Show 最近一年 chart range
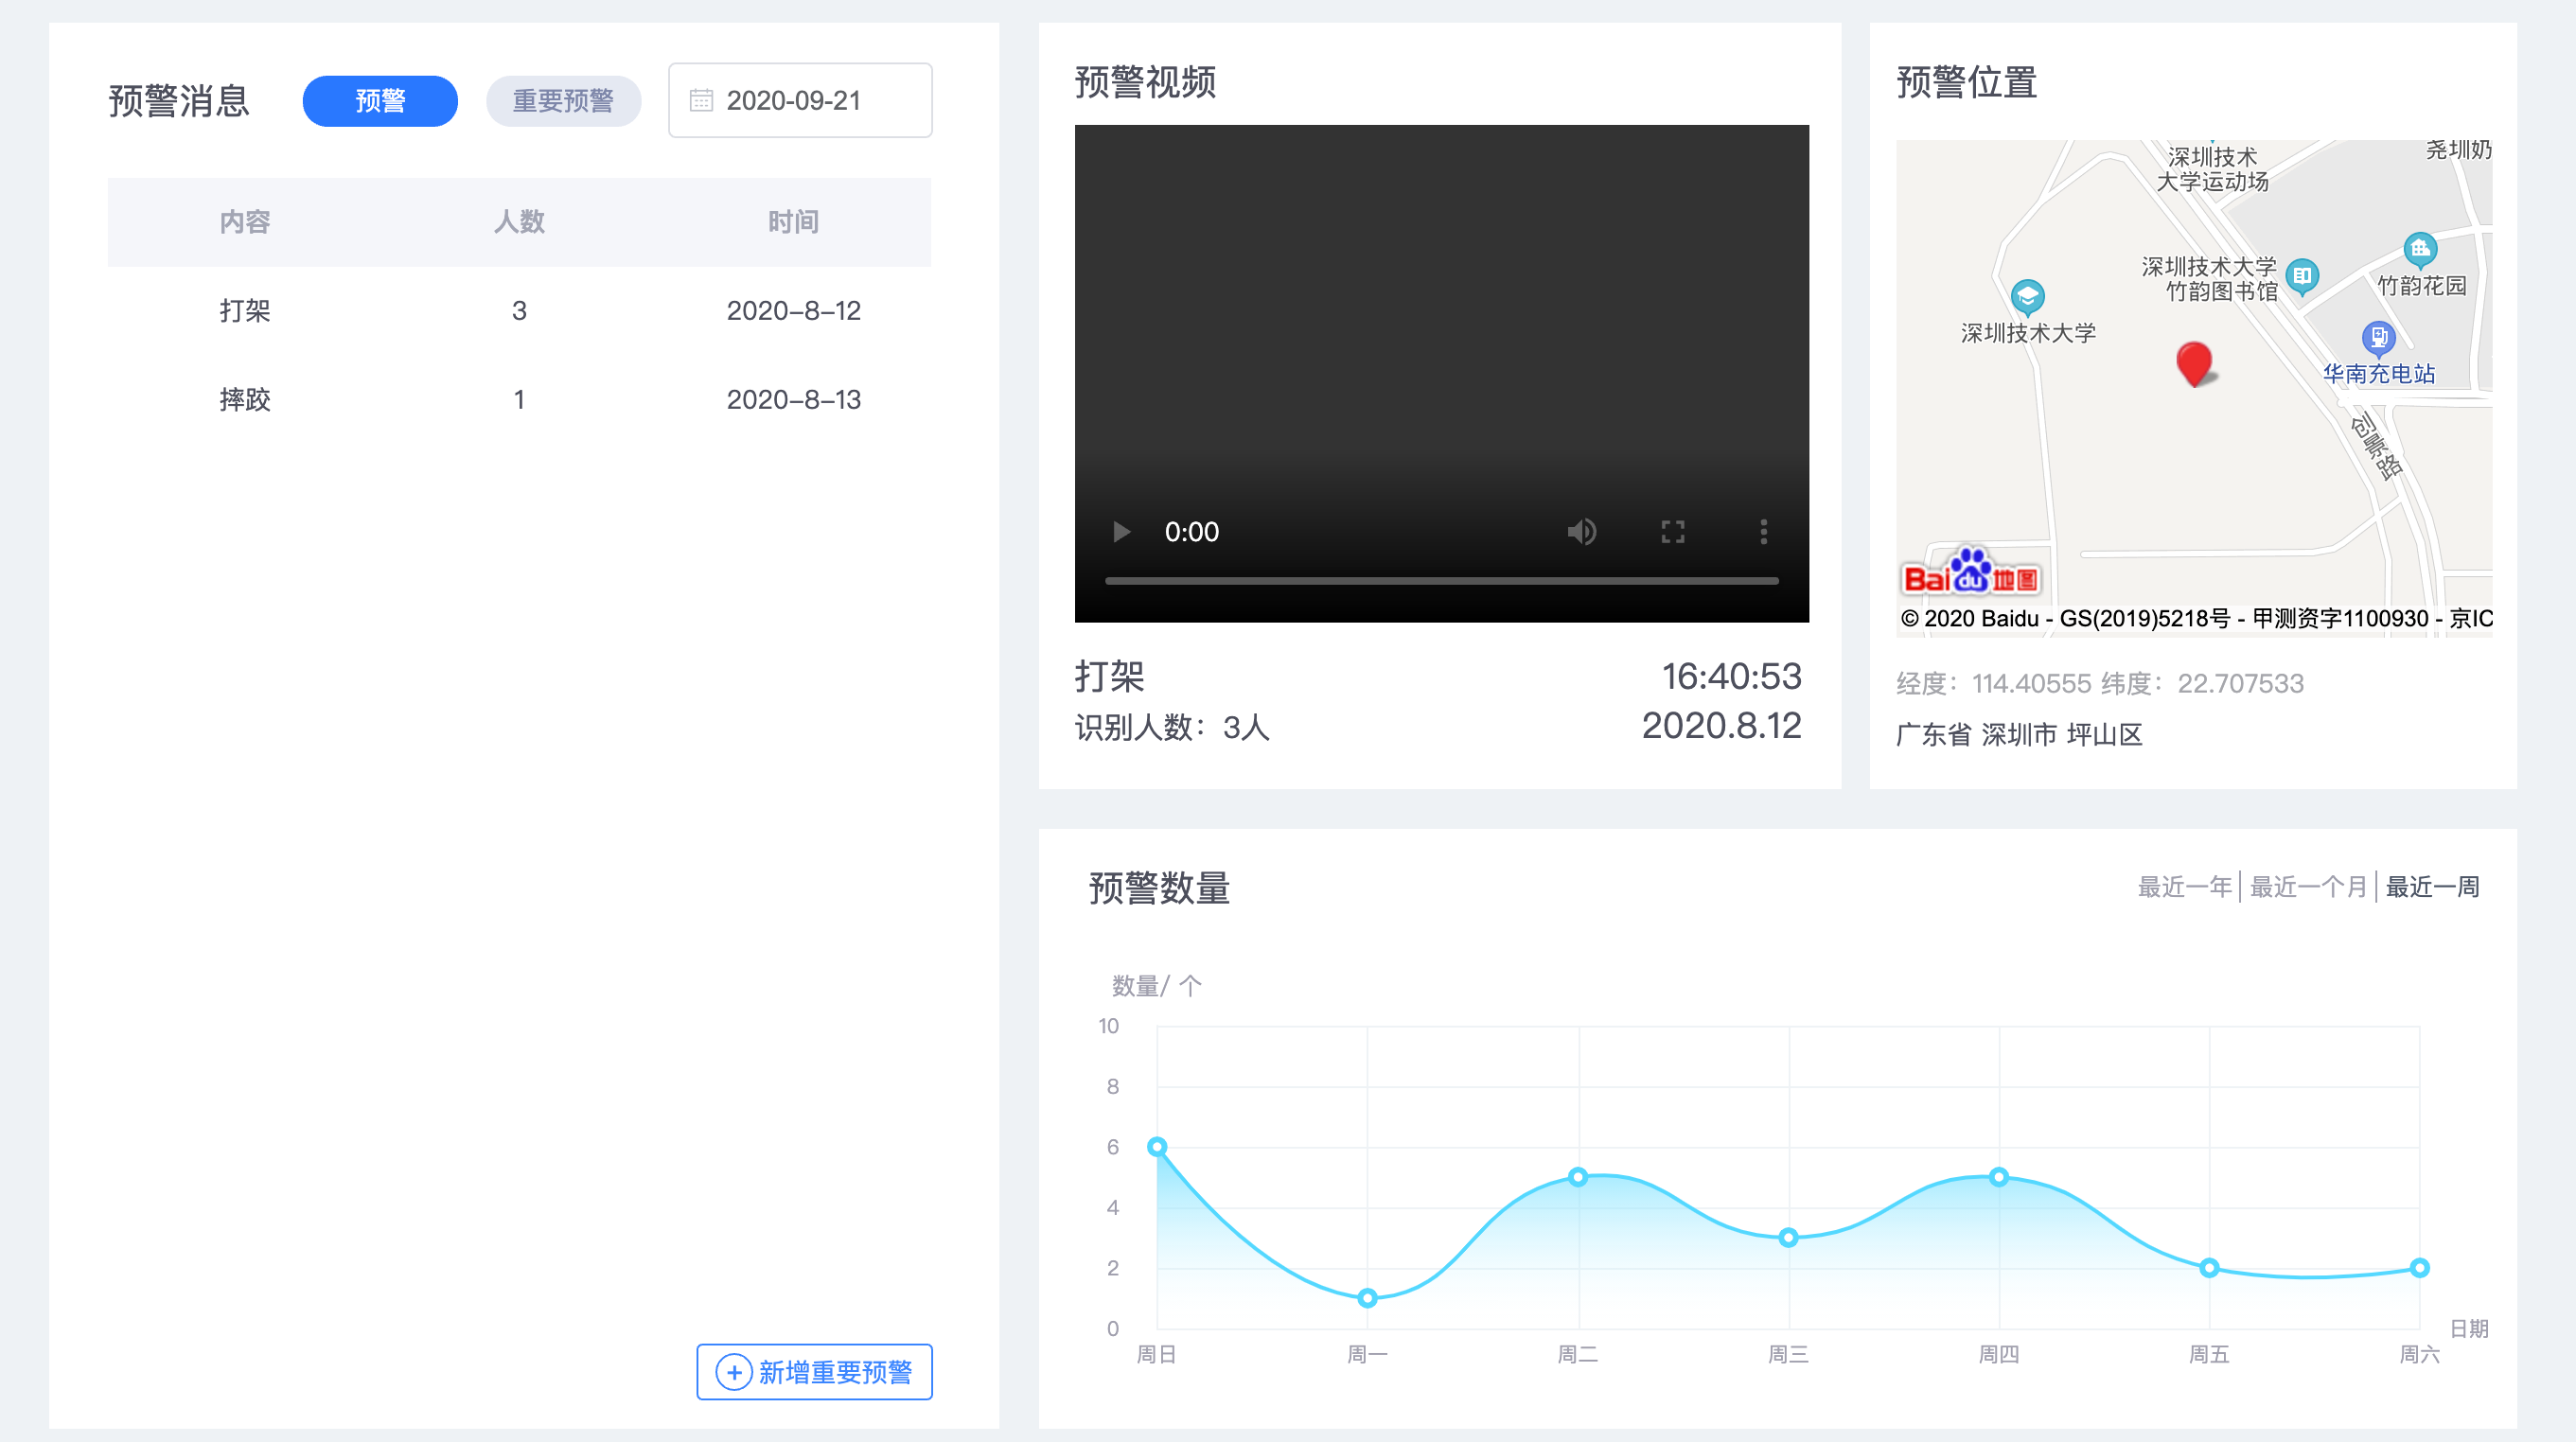Viewport: 2576px width, 1442px height. [x=2184, y=886]
